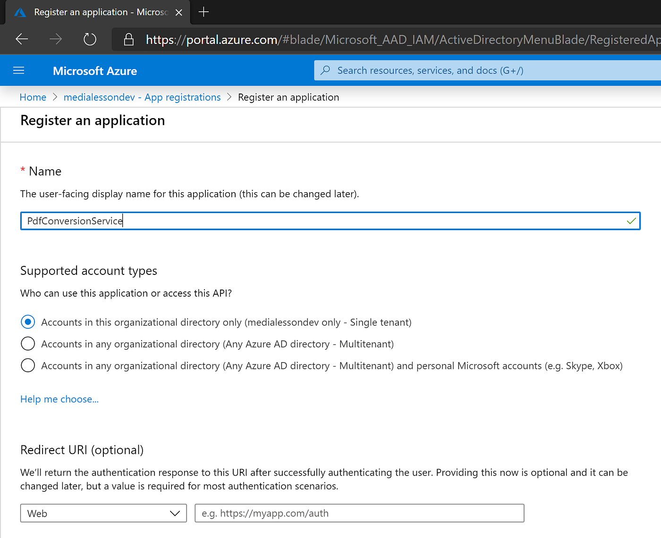Click the site security lock icon

click(128, 39)
